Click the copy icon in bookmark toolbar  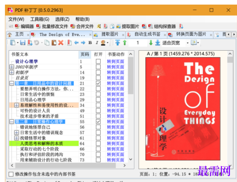click(47, 43)
